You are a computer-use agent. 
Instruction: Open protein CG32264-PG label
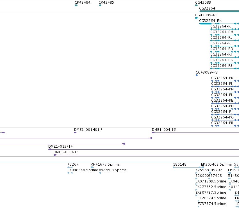pos(222,117)
